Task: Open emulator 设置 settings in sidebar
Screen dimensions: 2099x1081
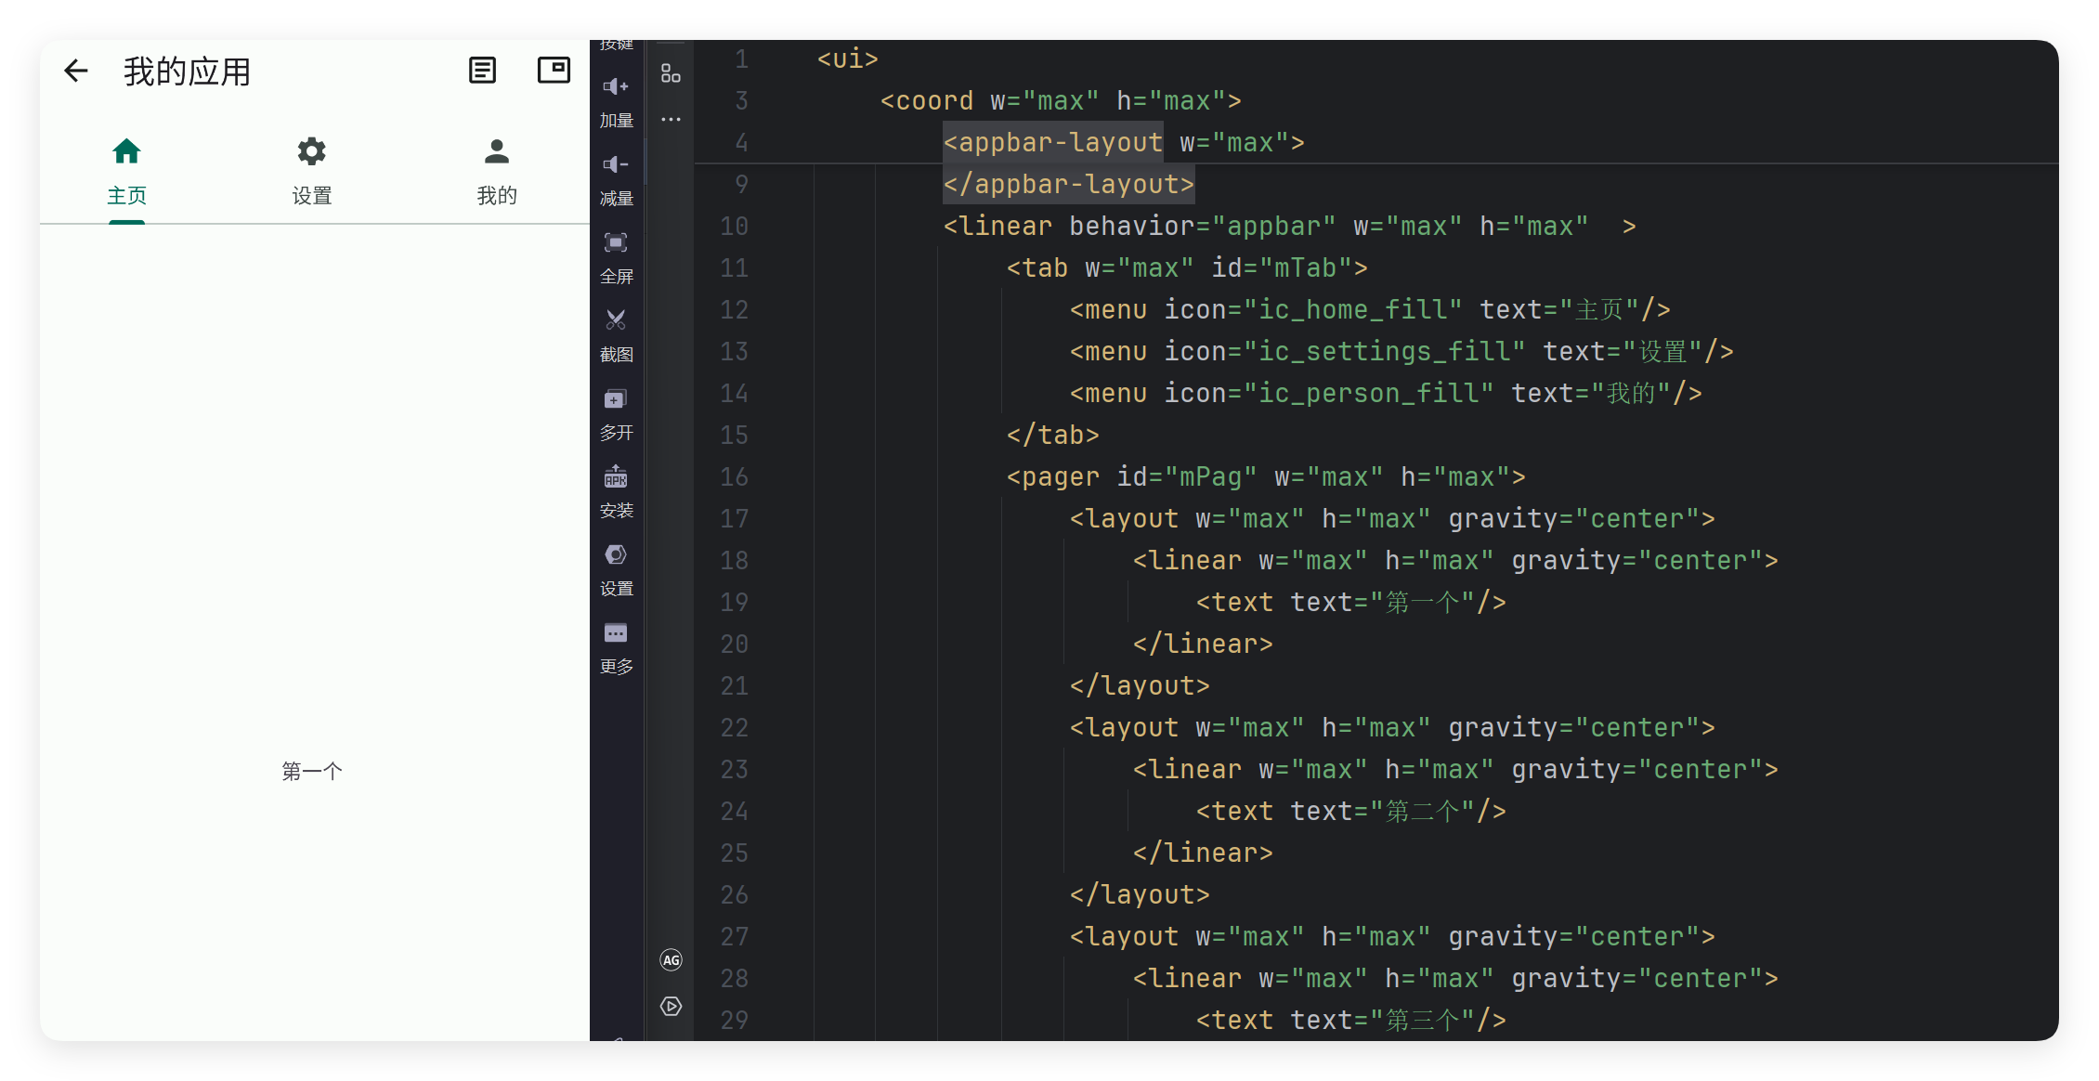Action: [x=616, y=555]
